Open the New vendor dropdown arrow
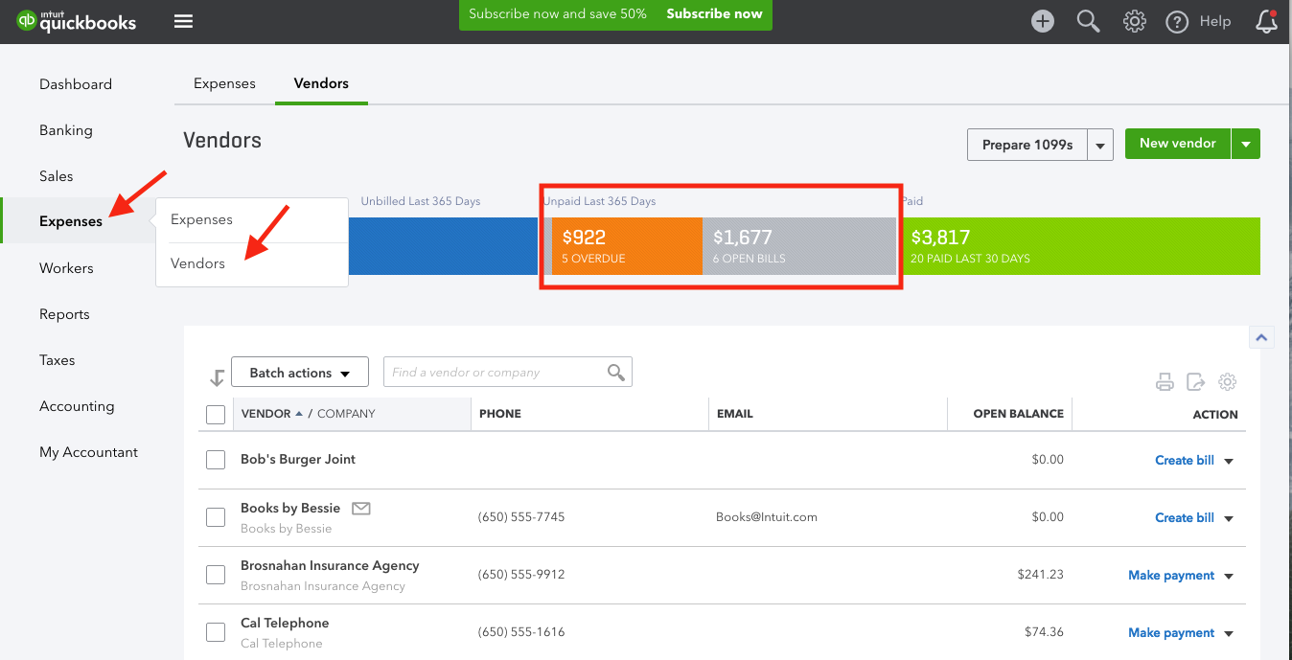 click(x=1246, y=145)
